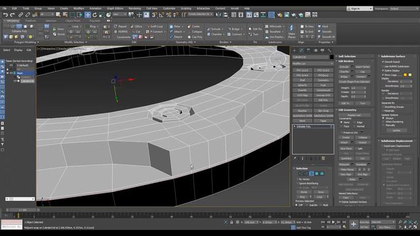Select Element sub-object level in Selection rollout

[x=322, y=174]
